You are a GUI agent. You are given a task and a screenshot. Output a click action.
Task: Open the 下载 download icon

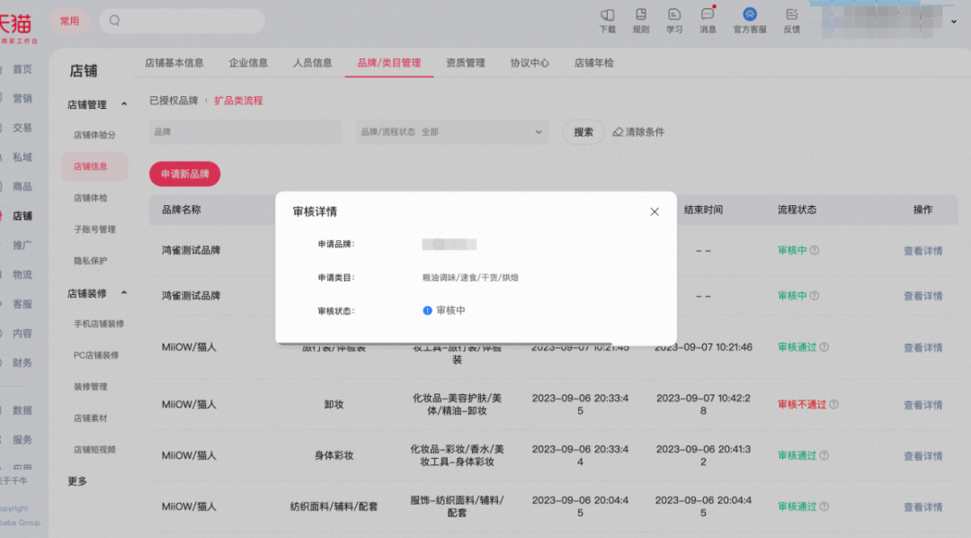(608, 15)
